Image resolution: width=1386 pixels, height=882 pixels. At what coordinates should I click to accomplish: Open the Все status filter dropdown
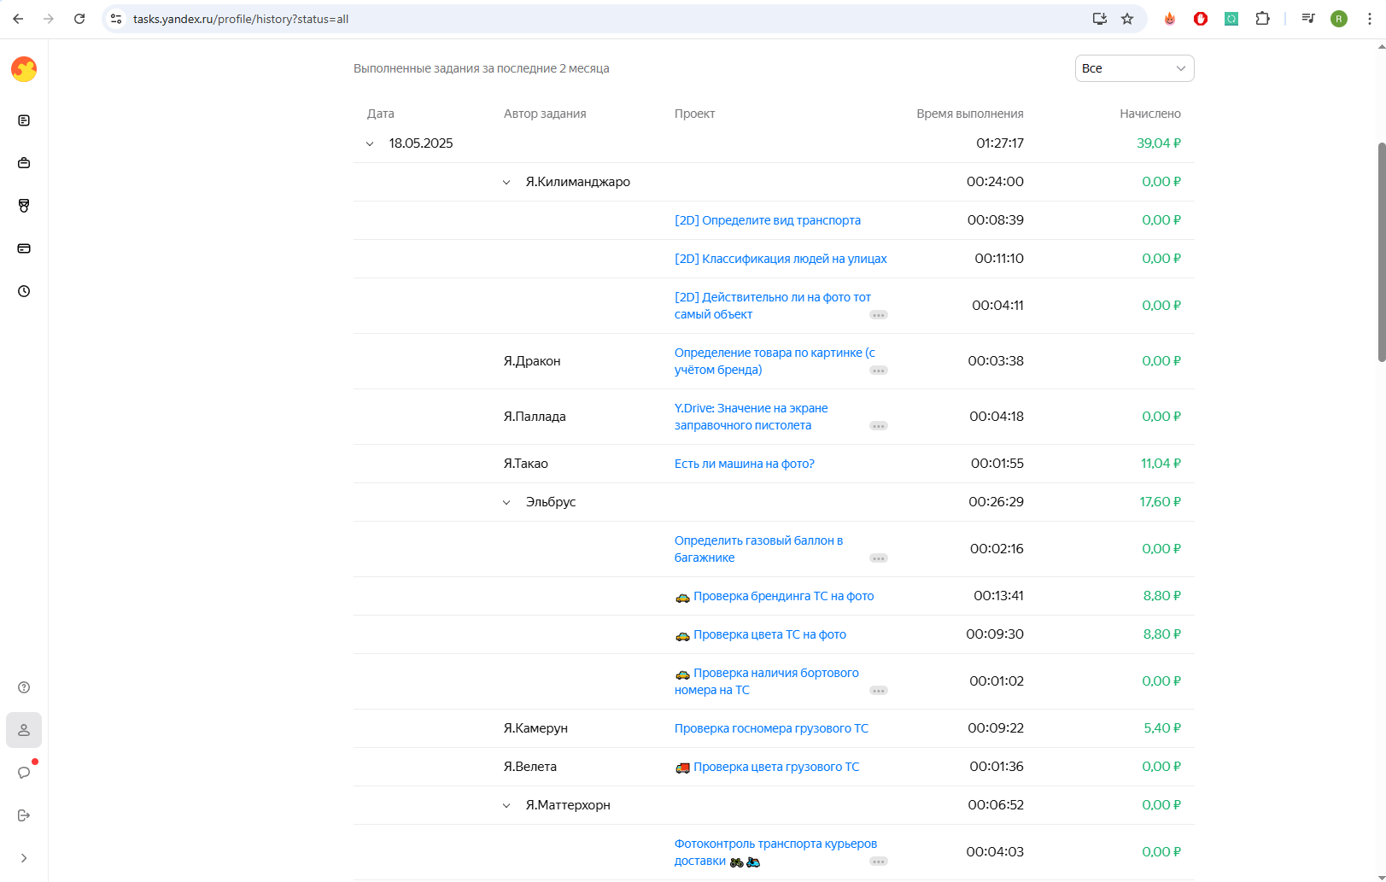click(1134, 68)
